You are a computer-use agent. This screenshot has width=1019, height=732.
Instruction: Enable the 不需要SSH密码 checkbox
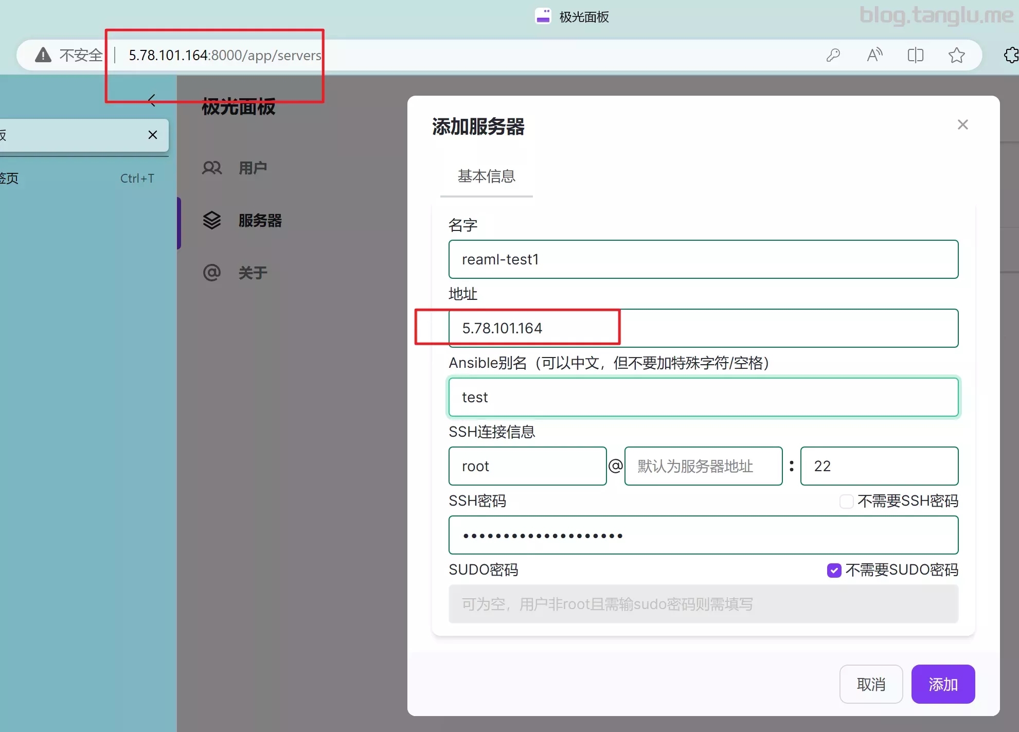pos(846,501)
